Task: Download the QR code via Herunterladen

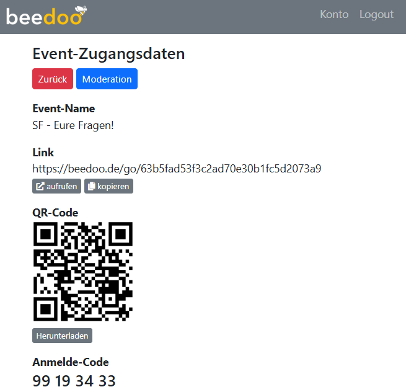Action: pos(62,336)
